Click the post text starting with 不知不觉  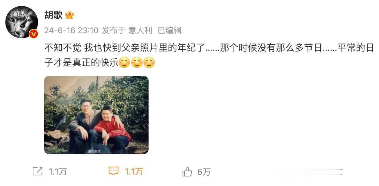pyautogui.click(x=209, y=55)
